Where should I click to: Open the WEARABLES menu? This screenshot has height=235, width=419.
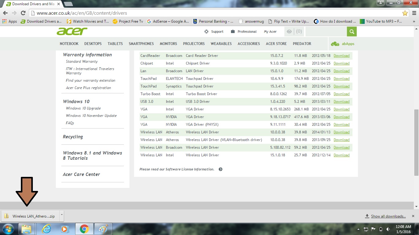coord(221,44)
